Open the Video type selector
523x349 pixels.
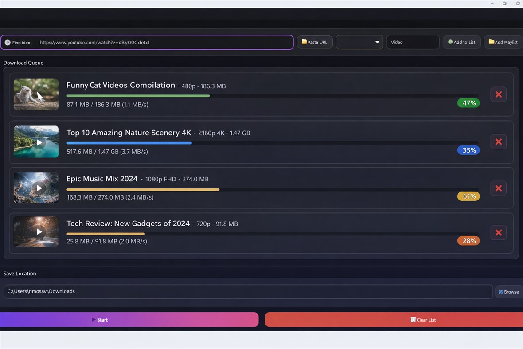click(413, 42)
